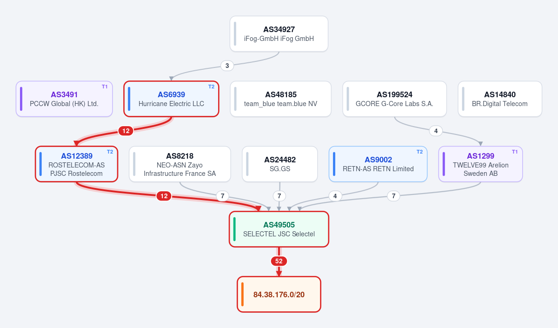This screenshot has height=328, width=558.
Task: Select the AS34927 iFog GmbH node
Action: click(x=279, y=33)
